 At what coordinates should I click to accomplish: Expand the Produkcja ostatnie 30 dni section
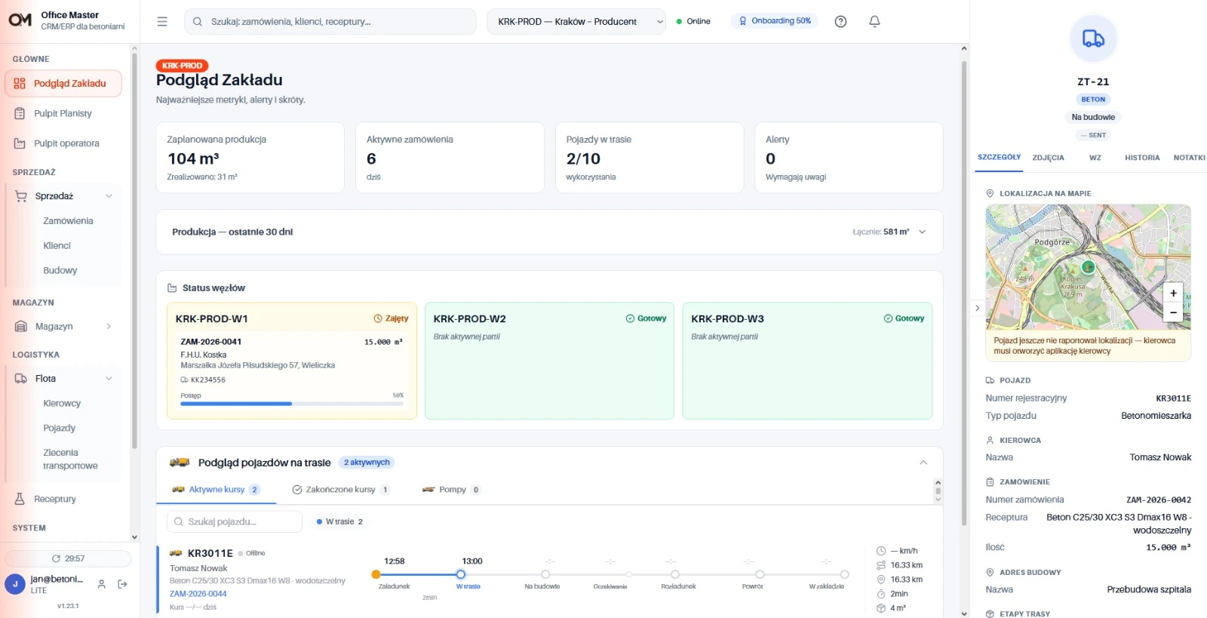coord(922,232)
